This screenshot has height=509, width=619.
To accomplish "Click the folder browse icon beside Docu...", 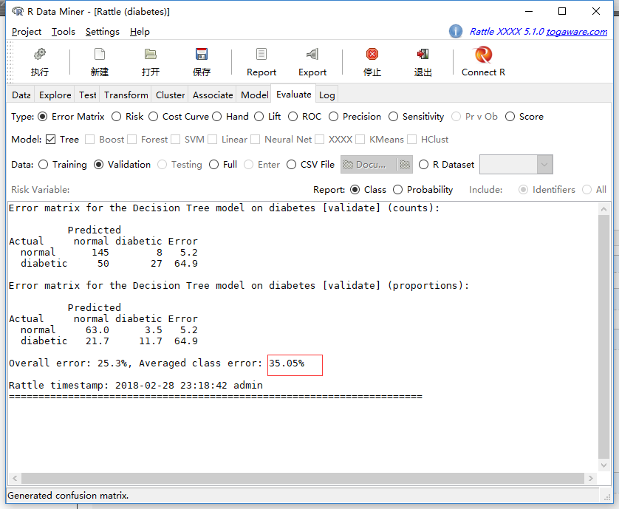I will [x=405, y=165].
